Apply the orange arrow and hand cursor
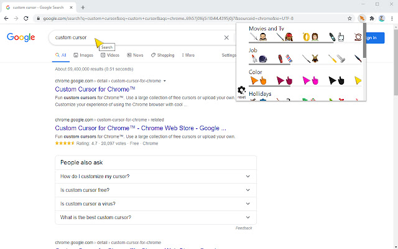 click(259, 81)
